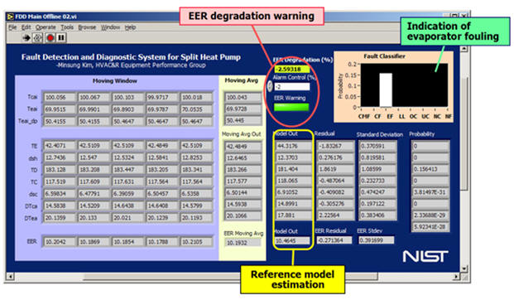Click the horizontal scrollbar thumb
514x300 pixels.
click(230, 277)
